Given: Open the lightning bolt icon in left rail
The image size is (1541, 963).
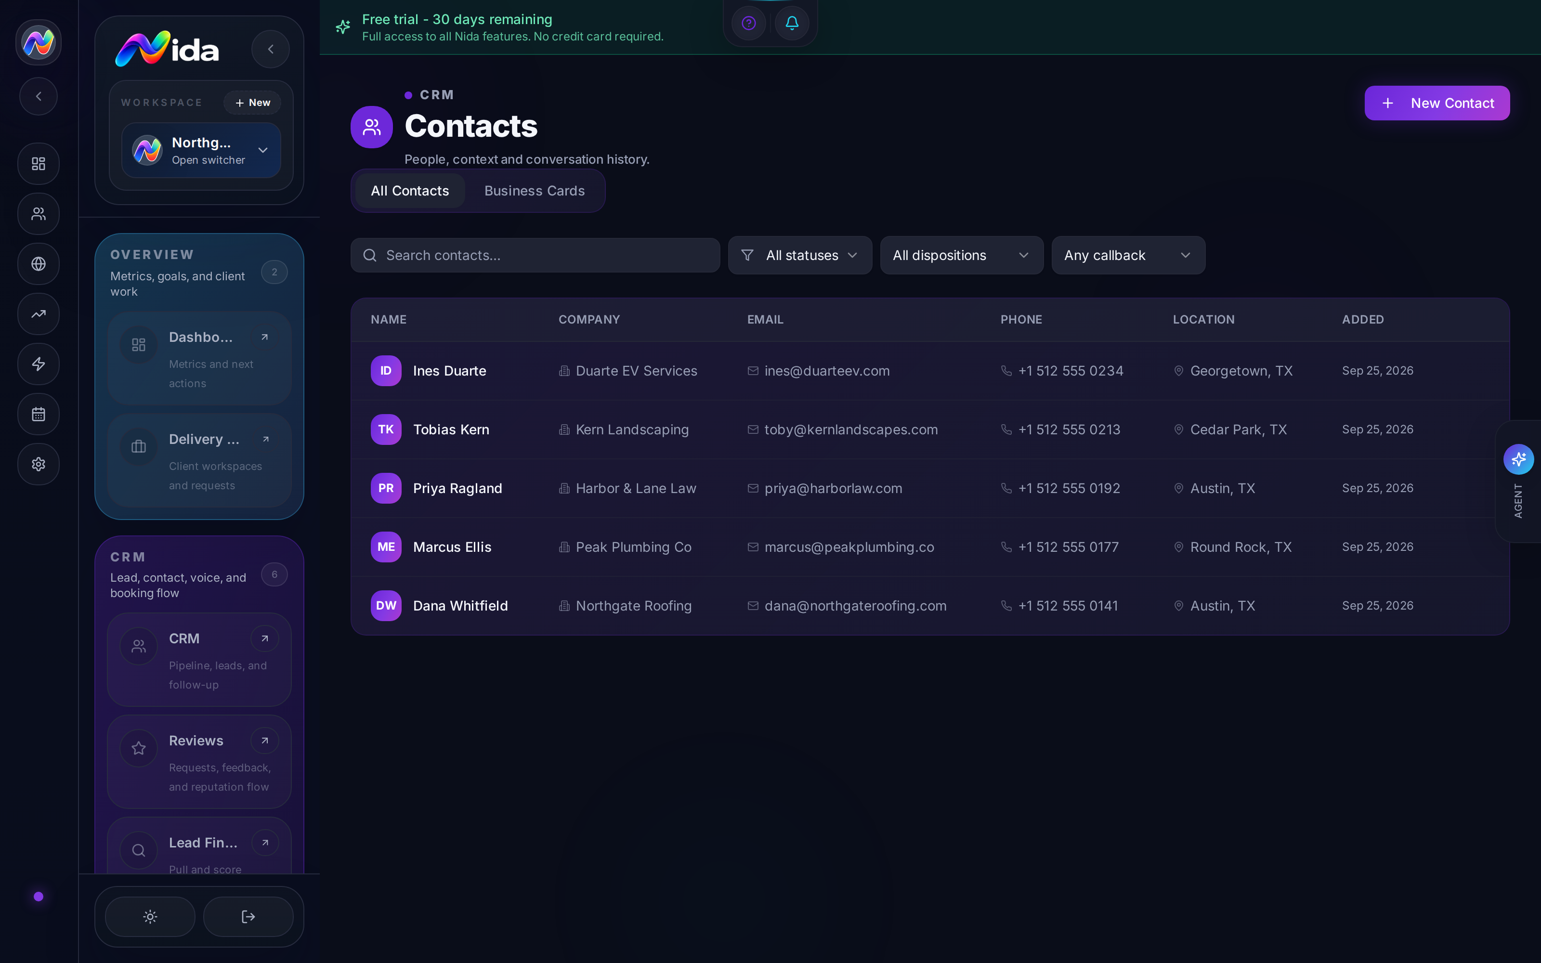Looking at the screenshot, I should click(x=38, y=364).
